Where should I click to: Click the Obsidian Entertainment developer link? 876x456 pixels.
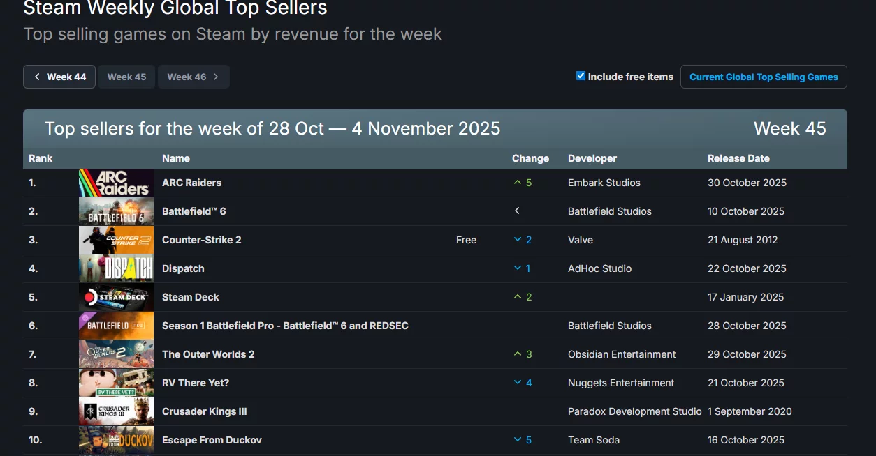(x=622, y=354)
